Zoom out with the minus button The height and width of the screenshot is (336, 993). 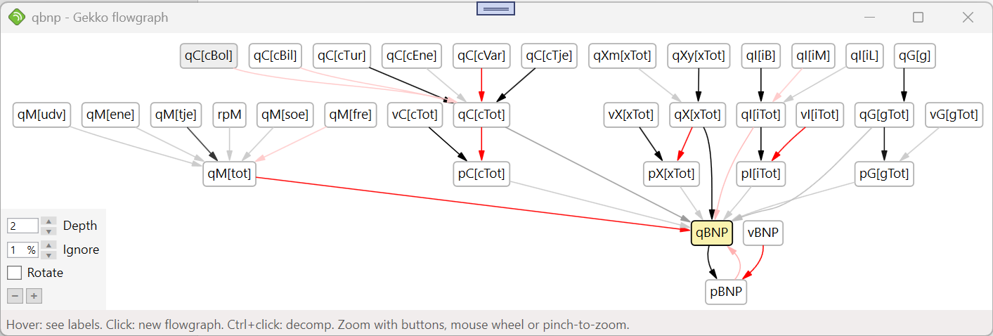15,296
